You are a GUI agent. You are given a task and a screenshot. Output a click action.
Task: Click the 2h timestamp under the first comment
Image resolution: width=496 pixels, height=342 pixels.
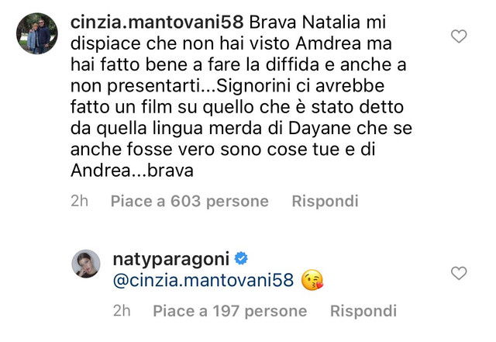coord(79,202)
